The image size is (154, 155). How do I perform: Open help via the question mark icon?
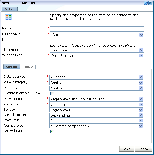click(x=146, y=3)
